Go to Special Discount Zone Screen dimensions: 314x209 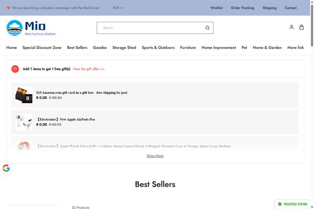coord(42,48)
